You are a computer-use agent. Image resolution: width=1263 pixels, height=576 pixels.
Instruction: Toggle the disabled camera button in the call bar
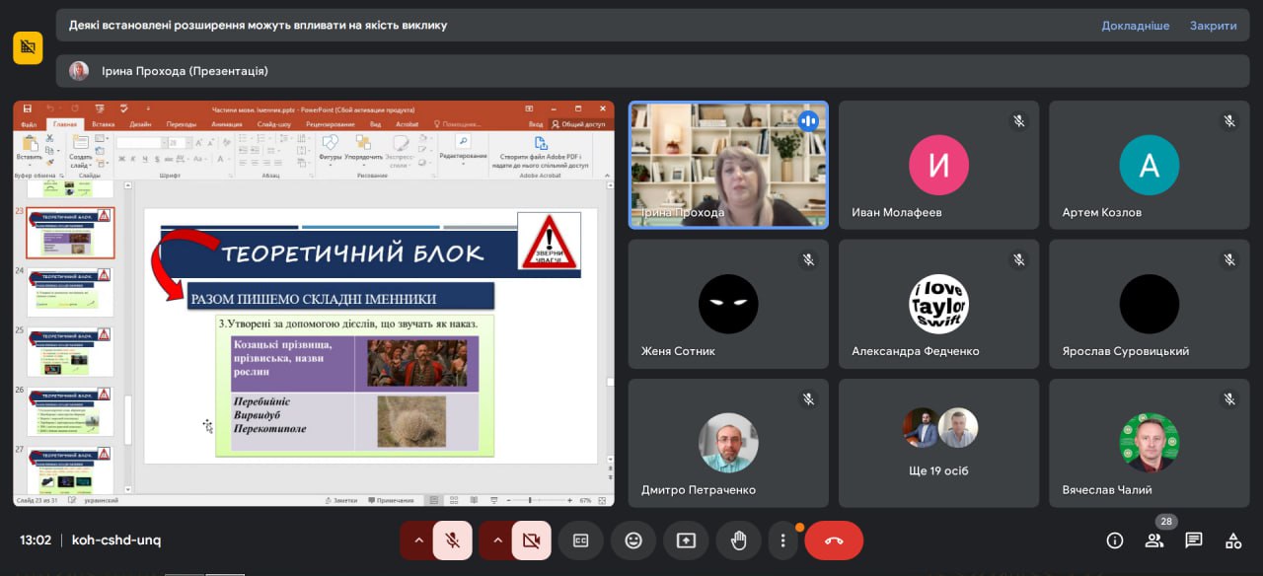click(x=531, y=540)
